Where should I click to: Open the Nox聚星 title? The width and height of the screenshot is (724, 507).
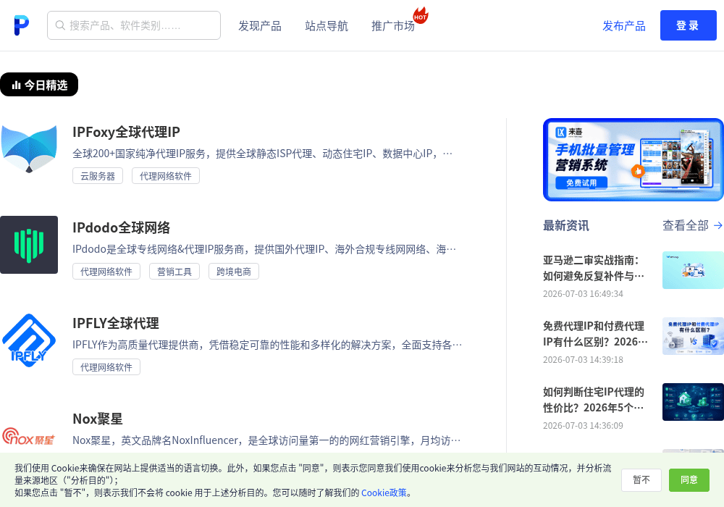(x=98, y=419)
